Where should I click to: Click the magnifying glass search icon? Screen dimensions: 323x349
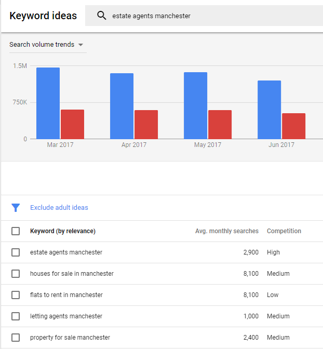pyautogui.click(x=101, y=16)
